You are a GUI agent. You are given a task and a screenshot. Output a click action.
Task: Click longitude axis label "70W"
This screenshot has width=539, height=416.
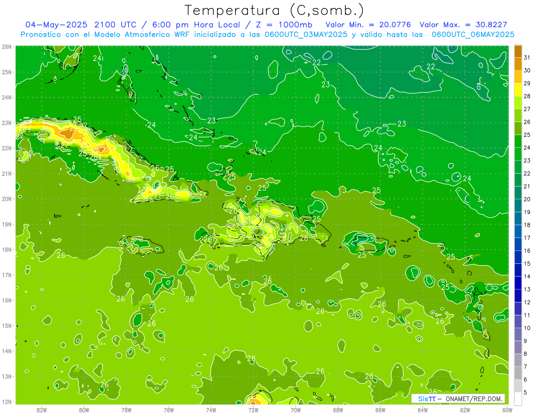[296, 410]
